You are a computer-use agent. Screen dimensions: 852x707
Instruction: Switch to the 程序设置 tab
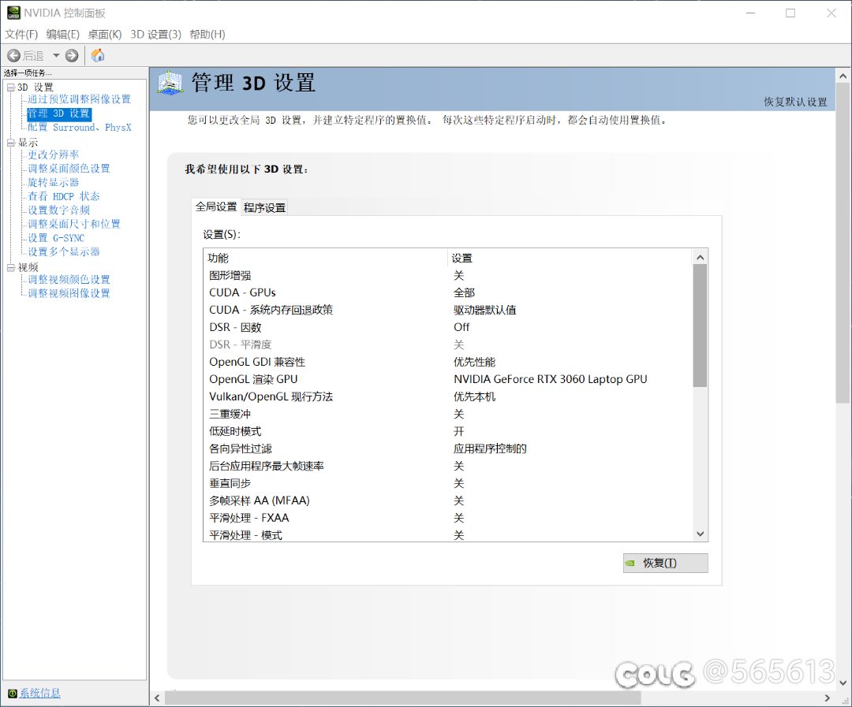[264, 207]
